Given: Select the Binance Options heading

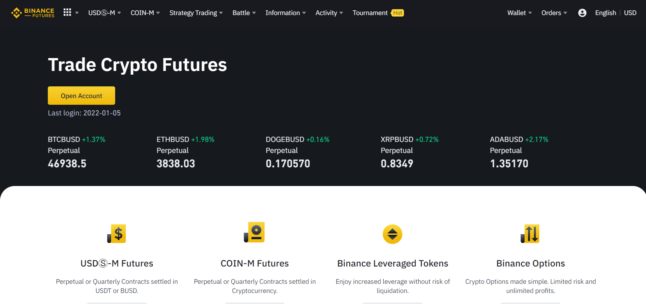Looking at the screenshot, I should pos(530,264).
